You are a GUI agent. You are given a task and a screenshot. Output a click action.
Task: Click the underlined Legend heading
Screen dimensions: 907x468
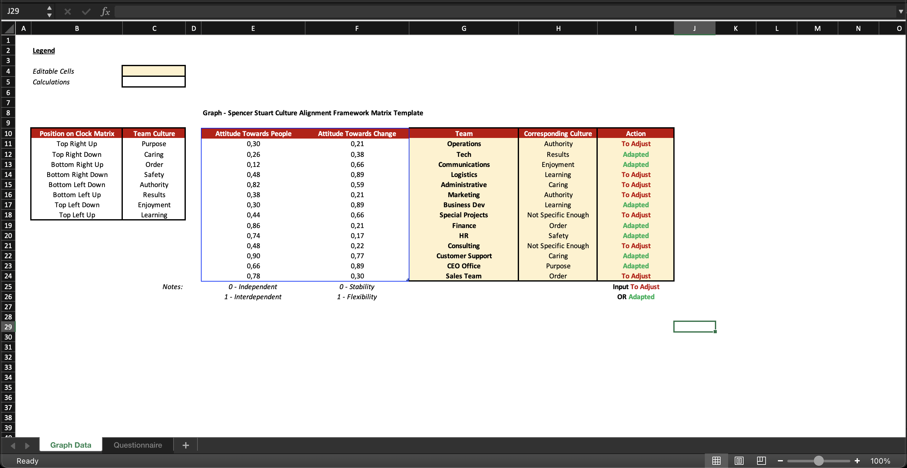(44, 50)
